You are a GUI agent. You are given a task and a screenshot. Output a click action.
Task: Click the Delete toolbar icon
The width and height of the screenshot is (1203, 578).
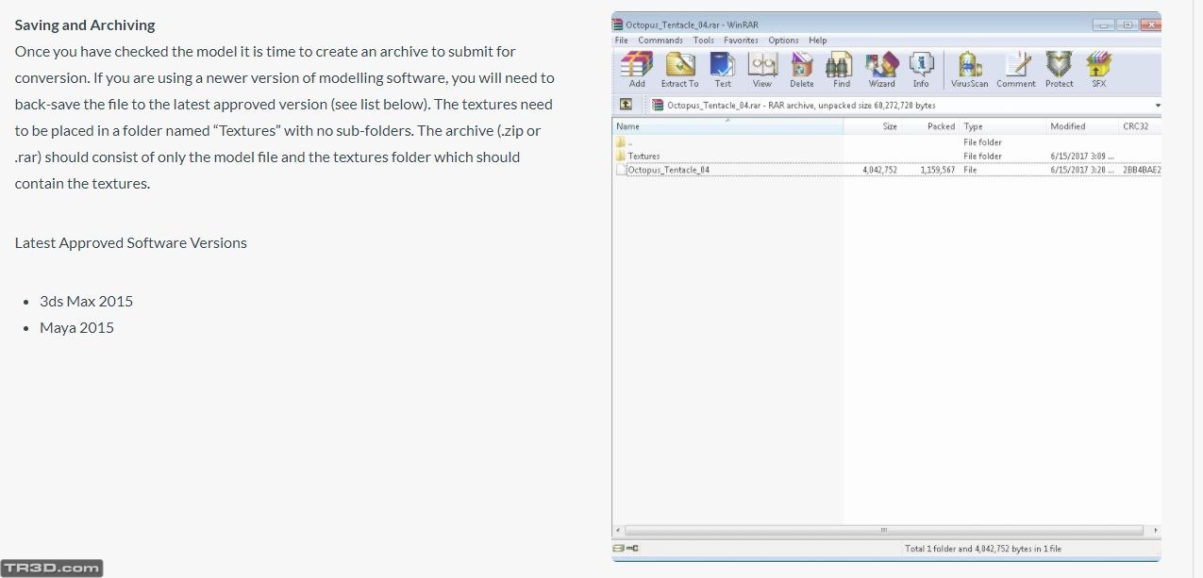[802, 67]
